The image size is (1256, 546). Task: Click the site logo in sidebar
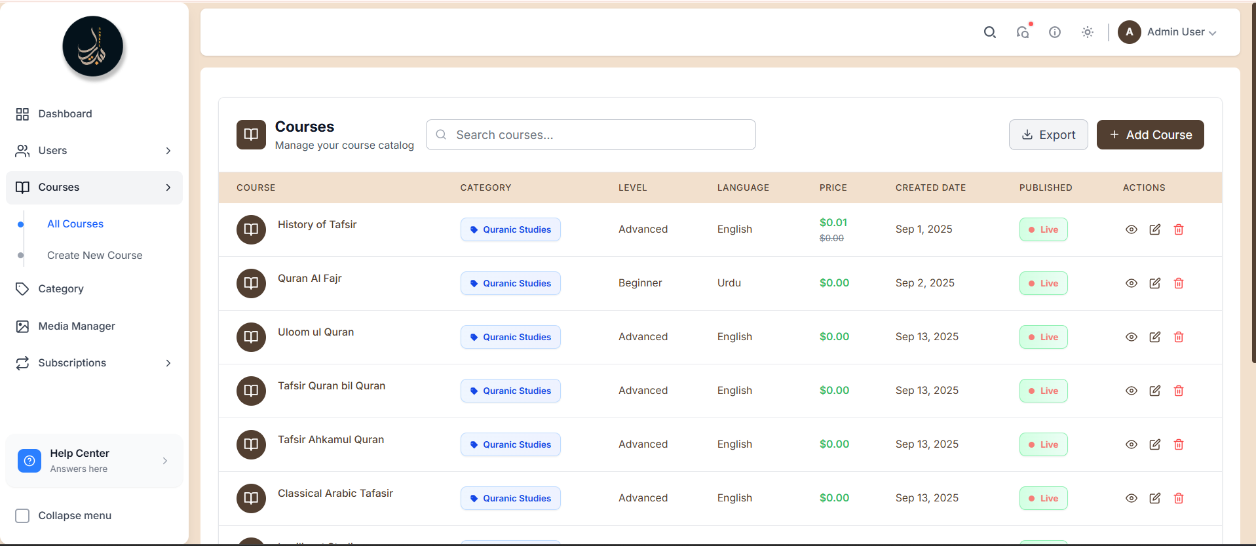click(93, 47)
